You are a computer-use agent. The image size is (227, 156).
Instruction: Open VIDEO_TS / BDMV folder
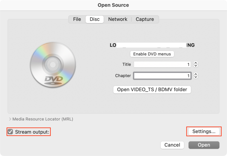(x=152, y=89)
